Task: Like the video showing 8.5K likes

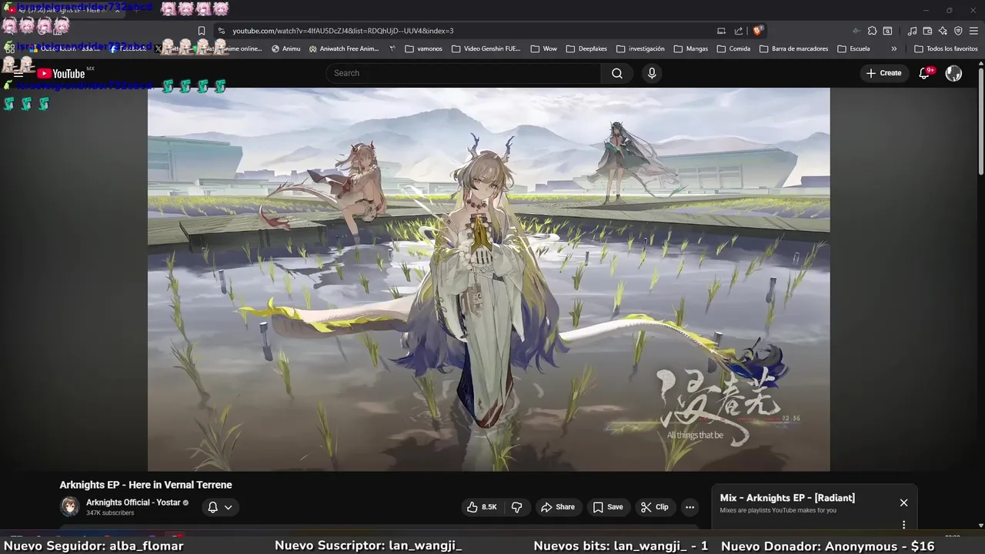Action: coord(482,507)
